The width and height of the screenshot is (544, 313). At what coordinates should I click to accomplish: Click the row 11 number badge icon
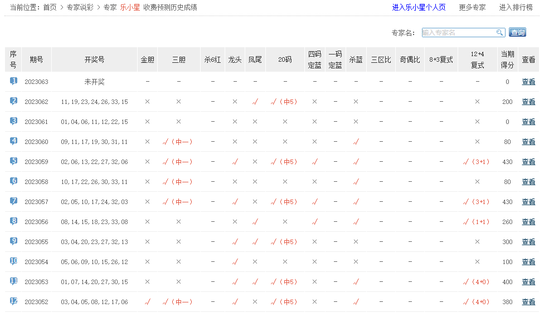click(x=13, y=281)
